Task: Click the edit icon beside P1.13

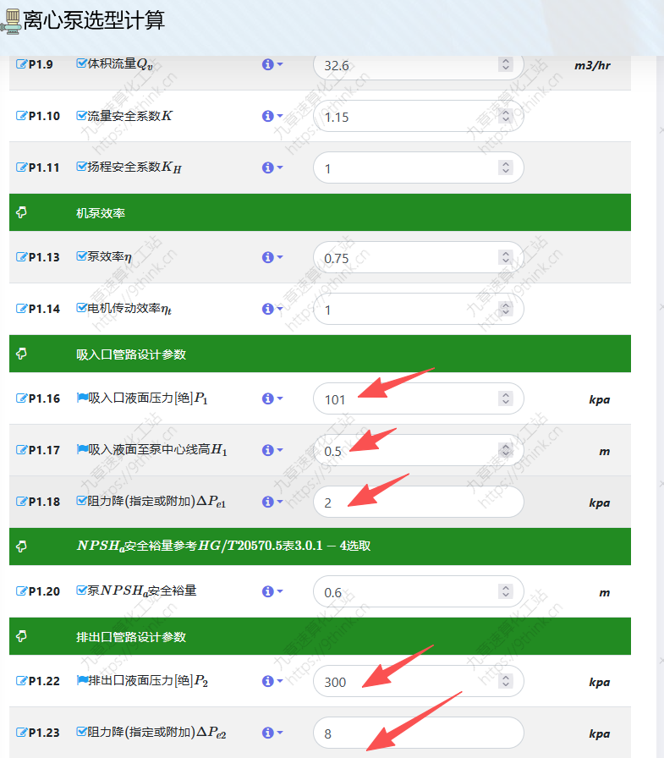Action: point(21,256)
